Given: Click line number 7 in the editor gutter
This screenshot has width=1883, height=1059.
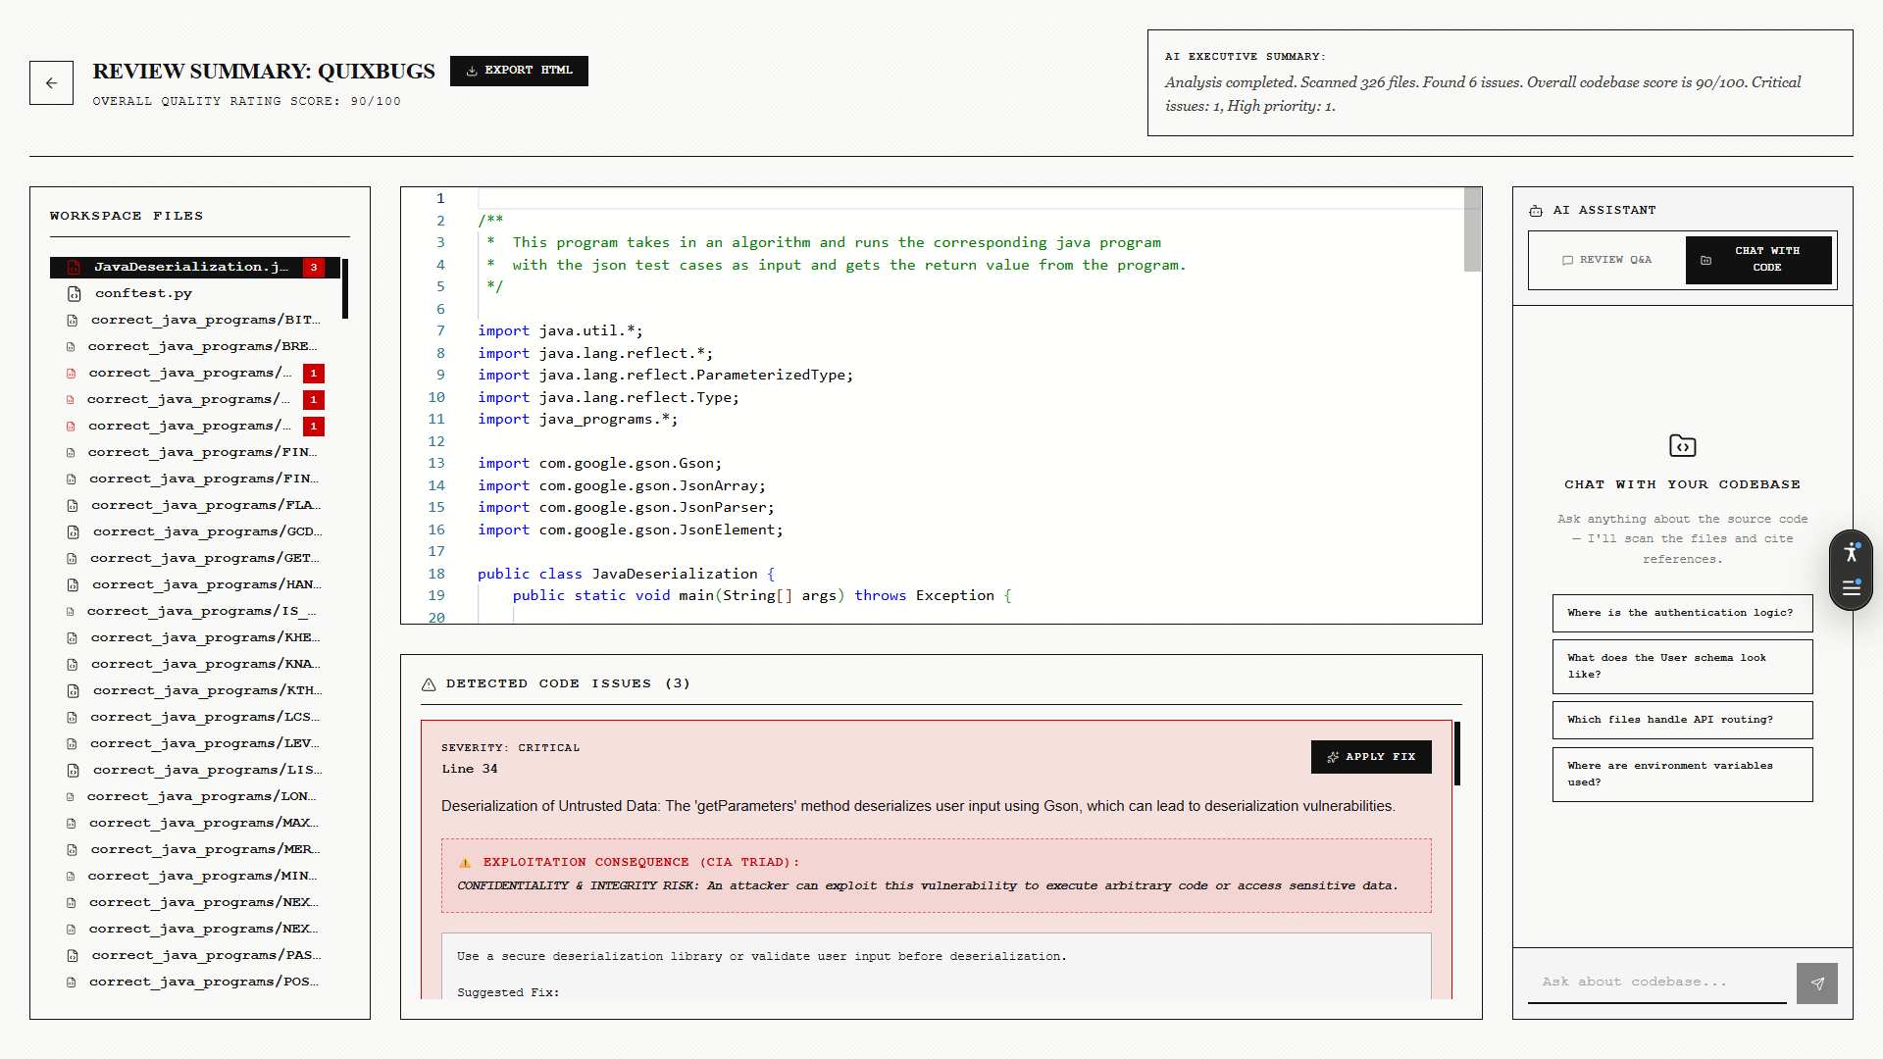Looking at the screenshot, I should (440, 331).
